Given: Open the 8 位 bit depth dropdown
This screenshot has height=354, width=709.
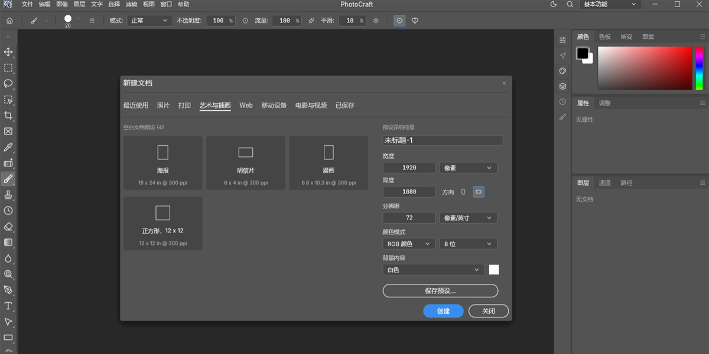Looking at the screenshot, I should pos(468,244).
